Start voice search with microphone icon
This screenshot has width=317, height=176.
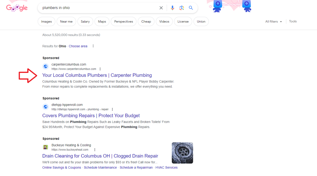pos(172,8)
